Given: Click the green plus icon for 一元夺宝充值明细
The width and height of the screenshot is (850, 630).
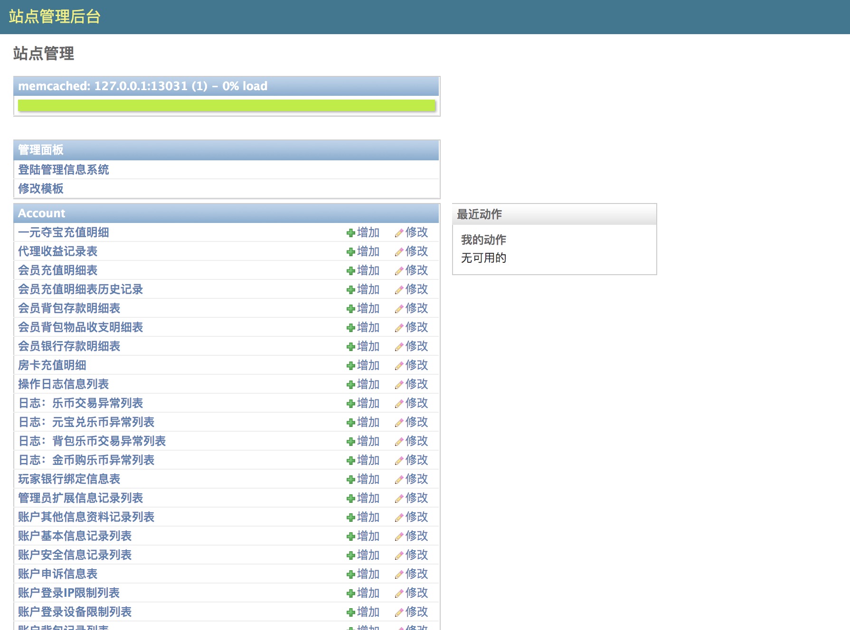Looking at the screenshot, I should [350, 233].
